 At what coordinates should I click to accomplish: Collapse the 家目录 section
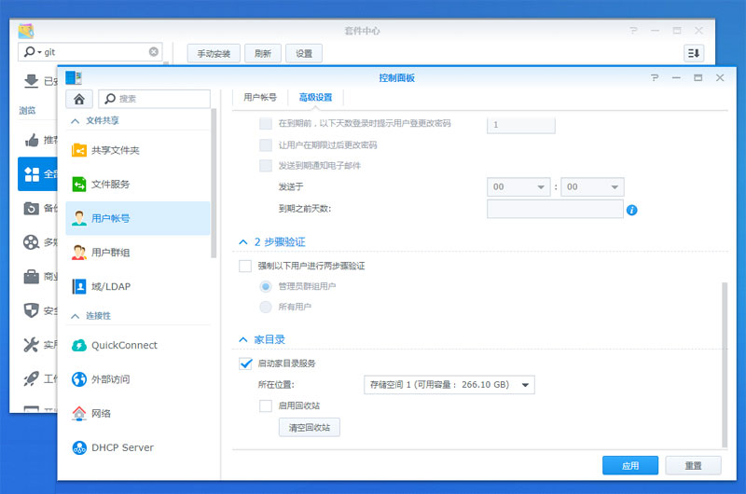pos(244,340)
